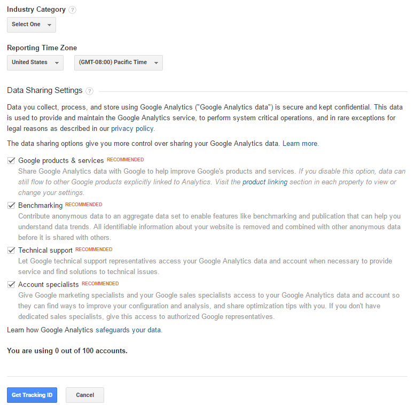Open the safeguards your data link
The height and width of the screenshot is (405, 415).
[x=128, y=330]
